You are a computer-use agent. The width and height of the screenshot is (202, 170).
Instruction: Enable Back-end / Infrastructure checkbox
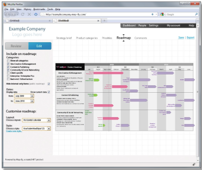[x=8, y=79]
